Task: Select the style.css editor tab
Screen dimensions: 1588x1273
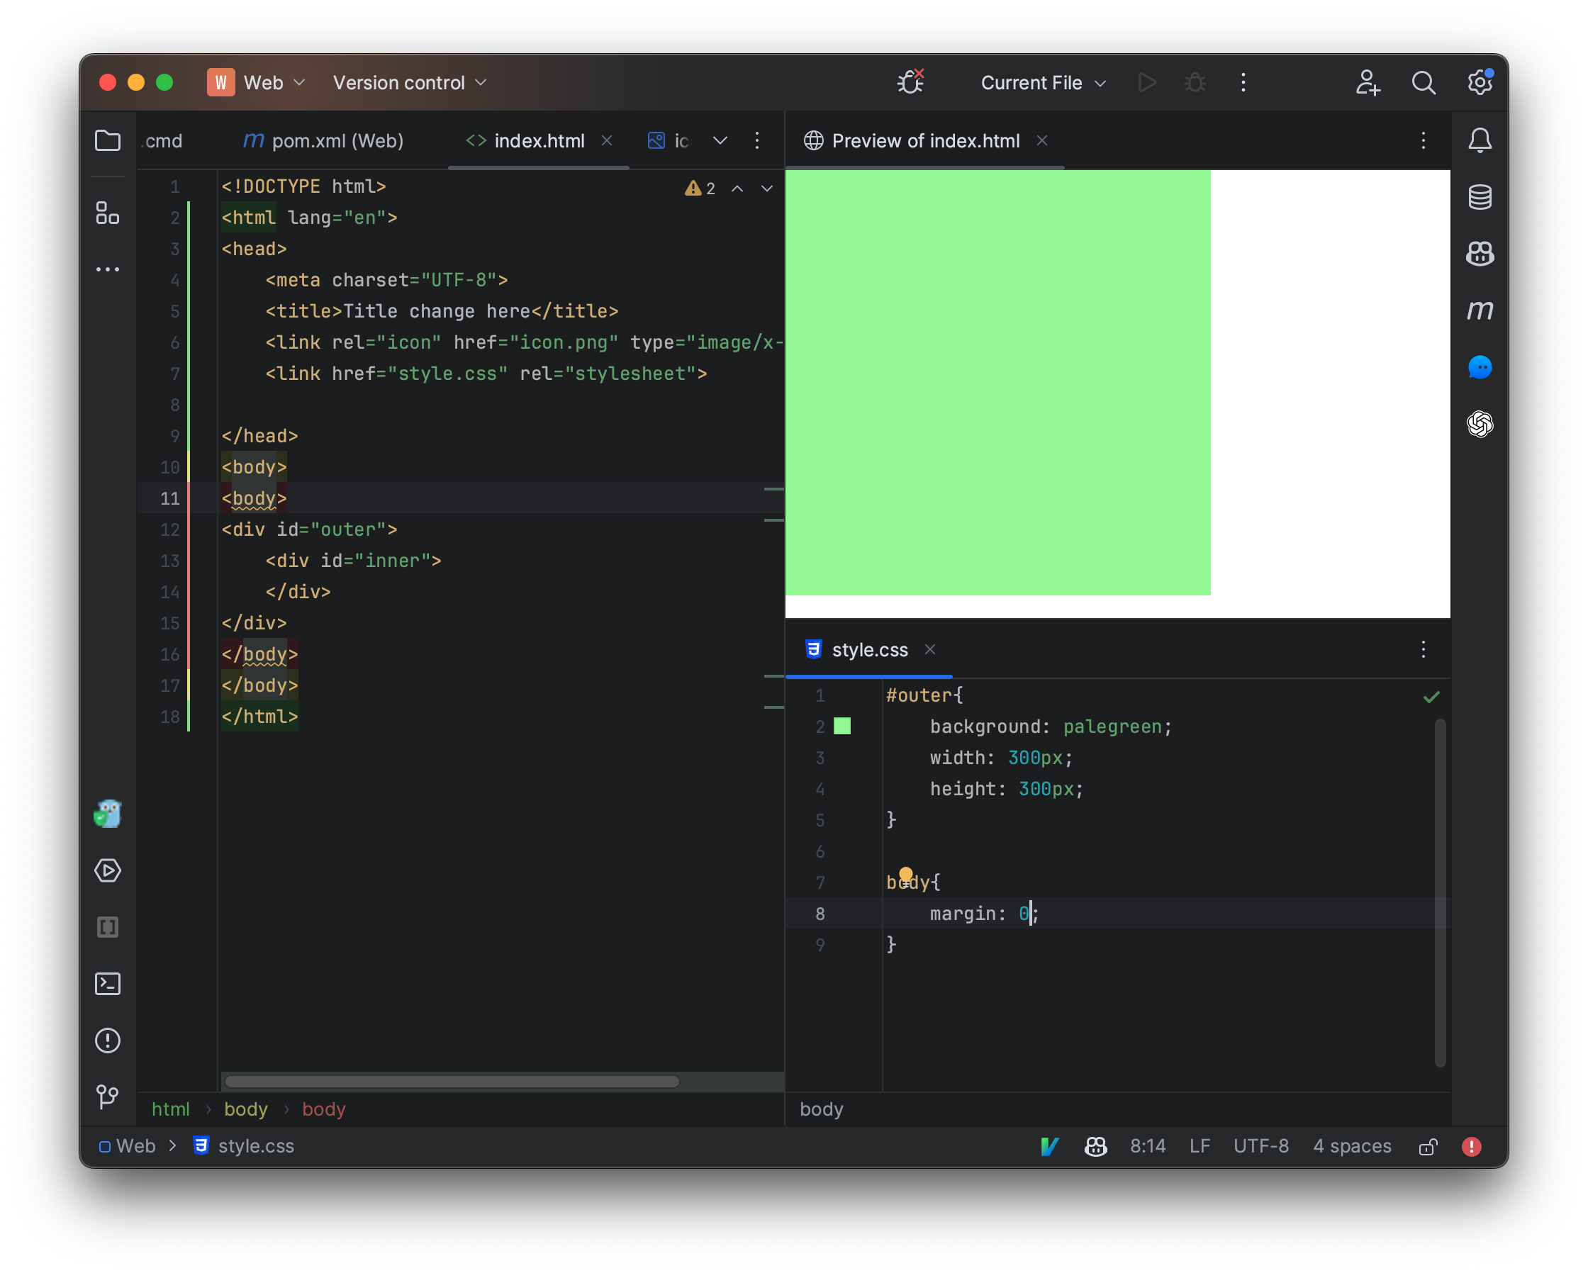Action: point(870,649)
